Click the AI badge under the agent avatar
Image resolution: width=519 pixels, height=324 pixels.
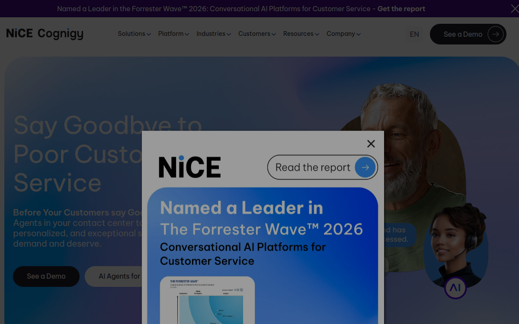click(455, 288)
